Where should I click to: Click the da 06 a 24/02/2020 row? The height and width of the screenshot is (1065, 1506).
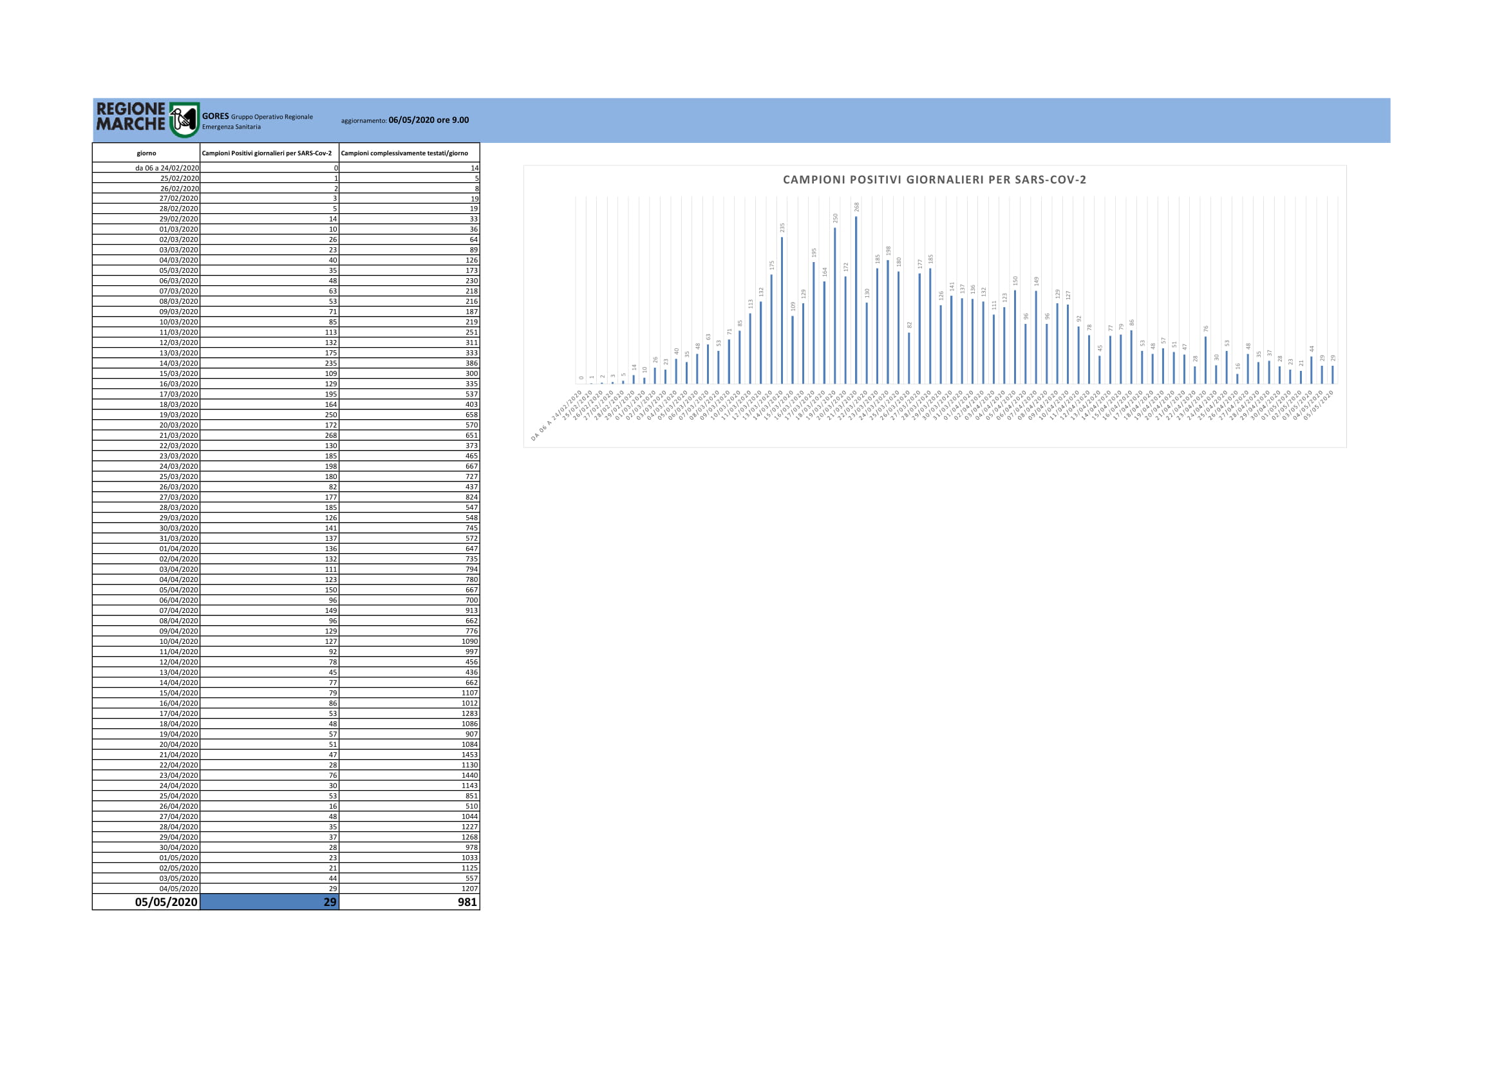(x=286, y=168)
